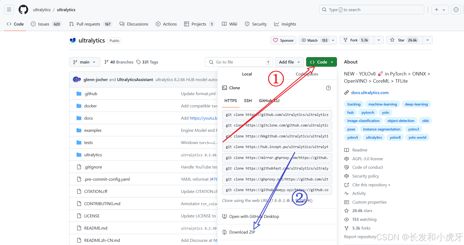Open the Discussions tab

point(134,24)
